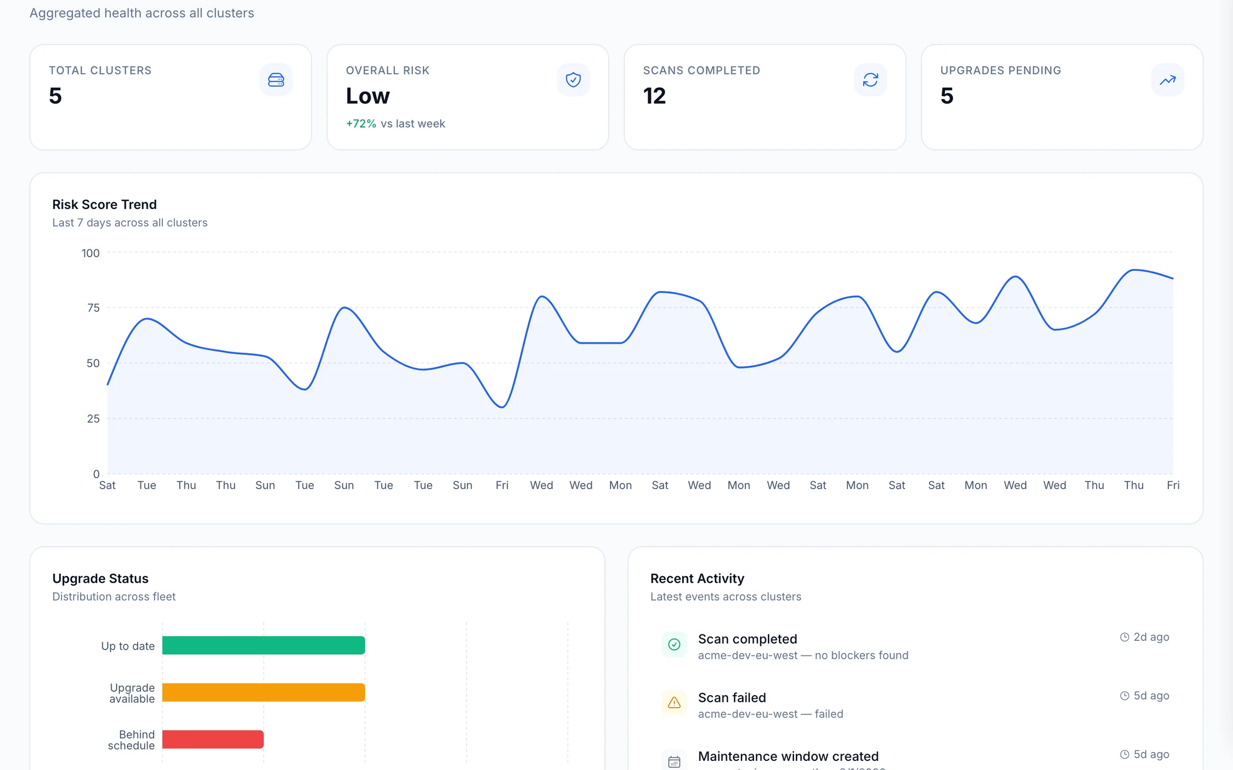
Task: Click the clock icon next to Scan failed timestamp
Action: pyautogui.click(x=1125, y=695)
